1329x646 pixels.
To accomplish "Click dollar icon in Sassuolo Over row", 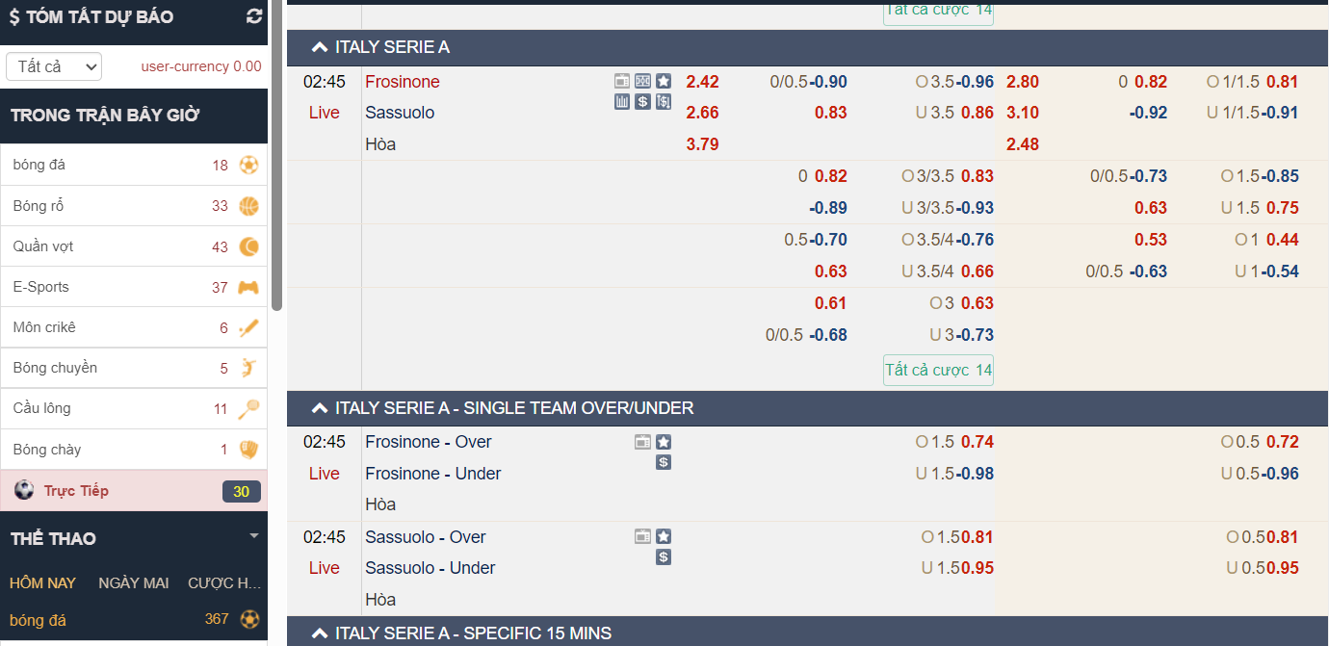I will [664, 556].
